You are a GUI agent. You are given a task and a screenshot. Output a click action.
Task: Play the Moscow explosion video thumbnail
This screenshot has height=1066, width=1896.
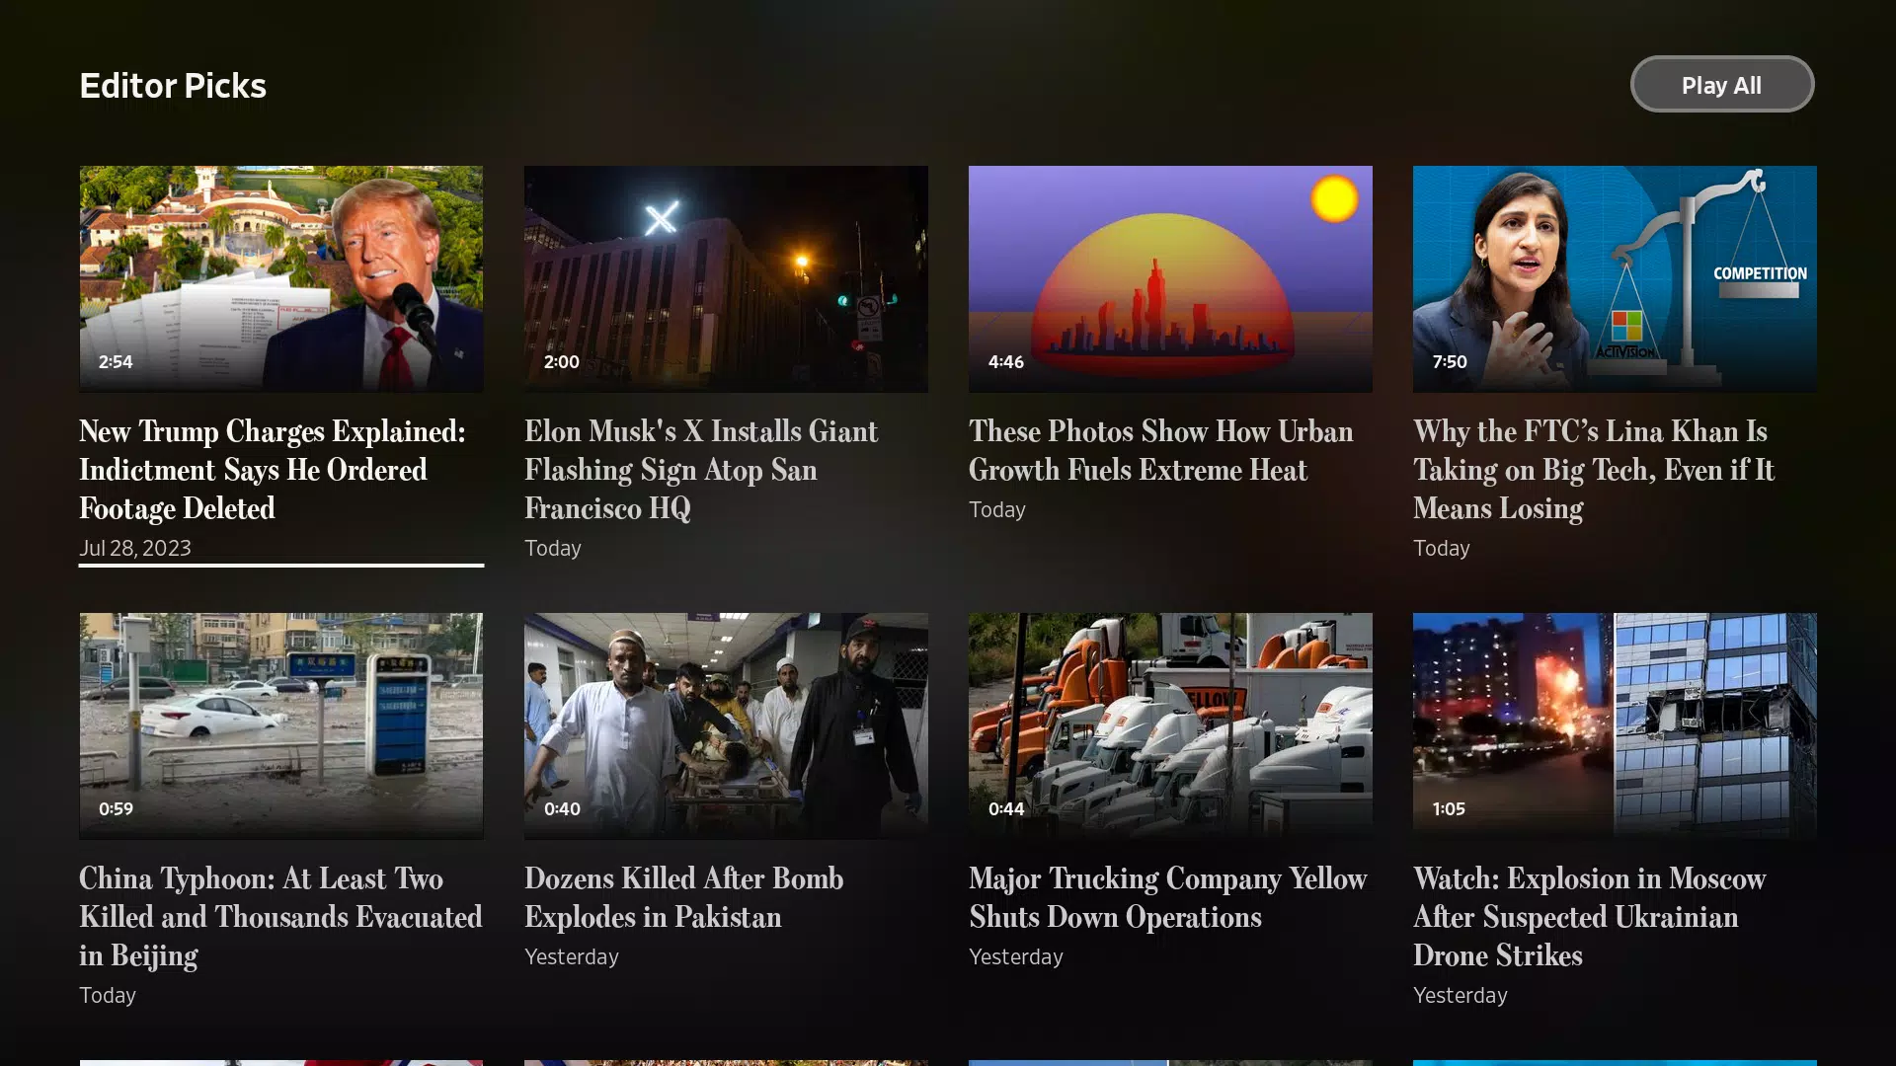click(x=1615, y=726)
